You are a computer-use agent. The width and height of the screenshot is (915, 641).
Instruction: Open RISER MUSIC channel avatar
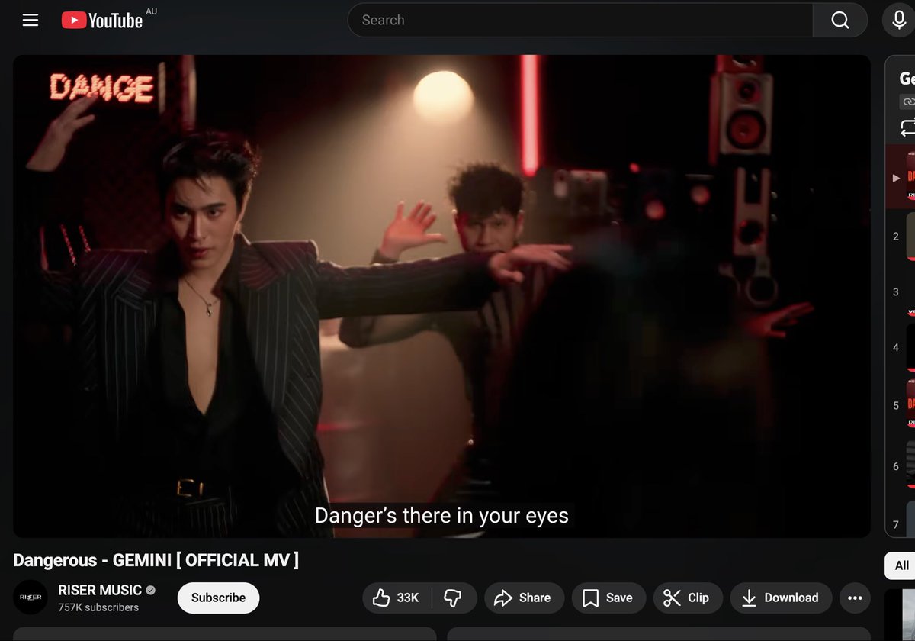(30, 598)
